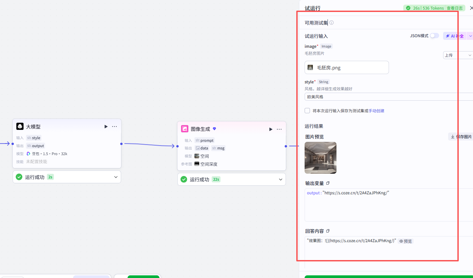
Task: Click the 大模型 node title
Action: click(33, 127)
